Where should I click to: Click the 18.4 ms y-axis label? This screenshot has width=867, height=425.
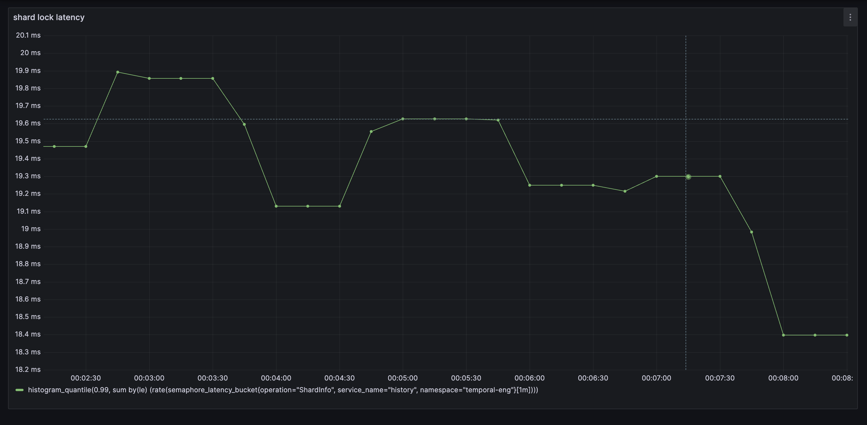click(x=28, y=334)
